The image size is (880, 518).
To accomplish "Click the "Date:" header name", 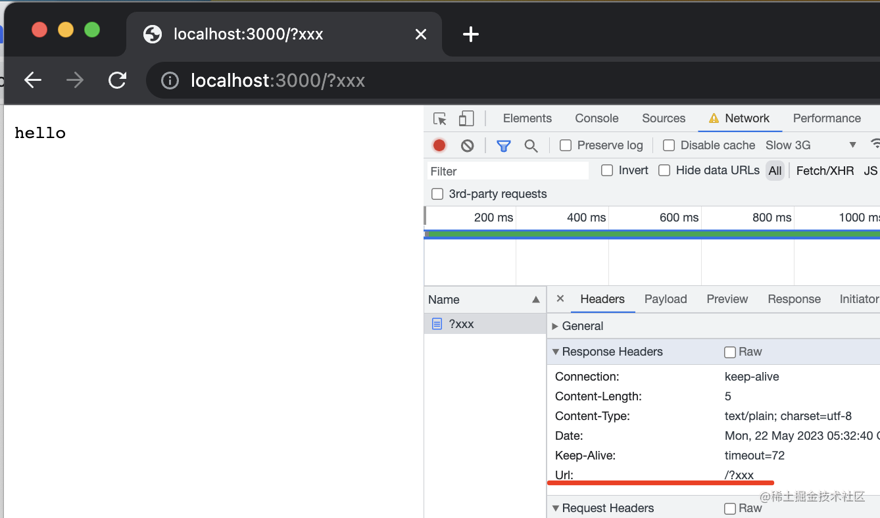I will (569, 436).
